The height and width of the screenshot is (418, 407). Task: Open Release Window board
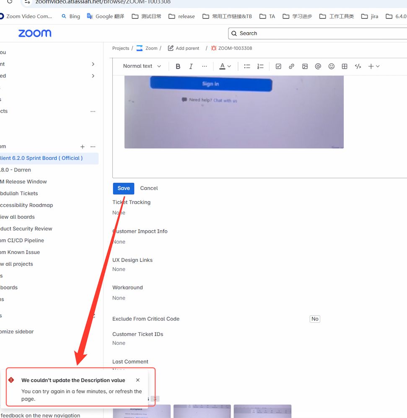(23, 182)
